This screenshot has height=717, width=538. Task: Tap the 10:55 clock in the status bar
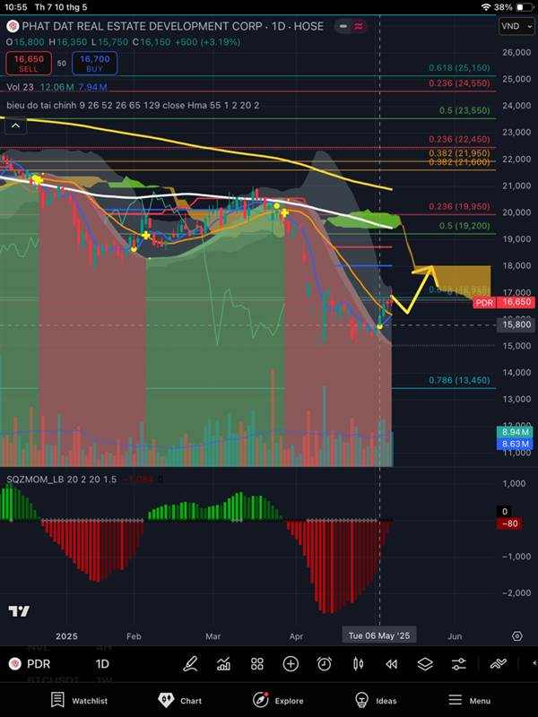[x=15, y=7]
